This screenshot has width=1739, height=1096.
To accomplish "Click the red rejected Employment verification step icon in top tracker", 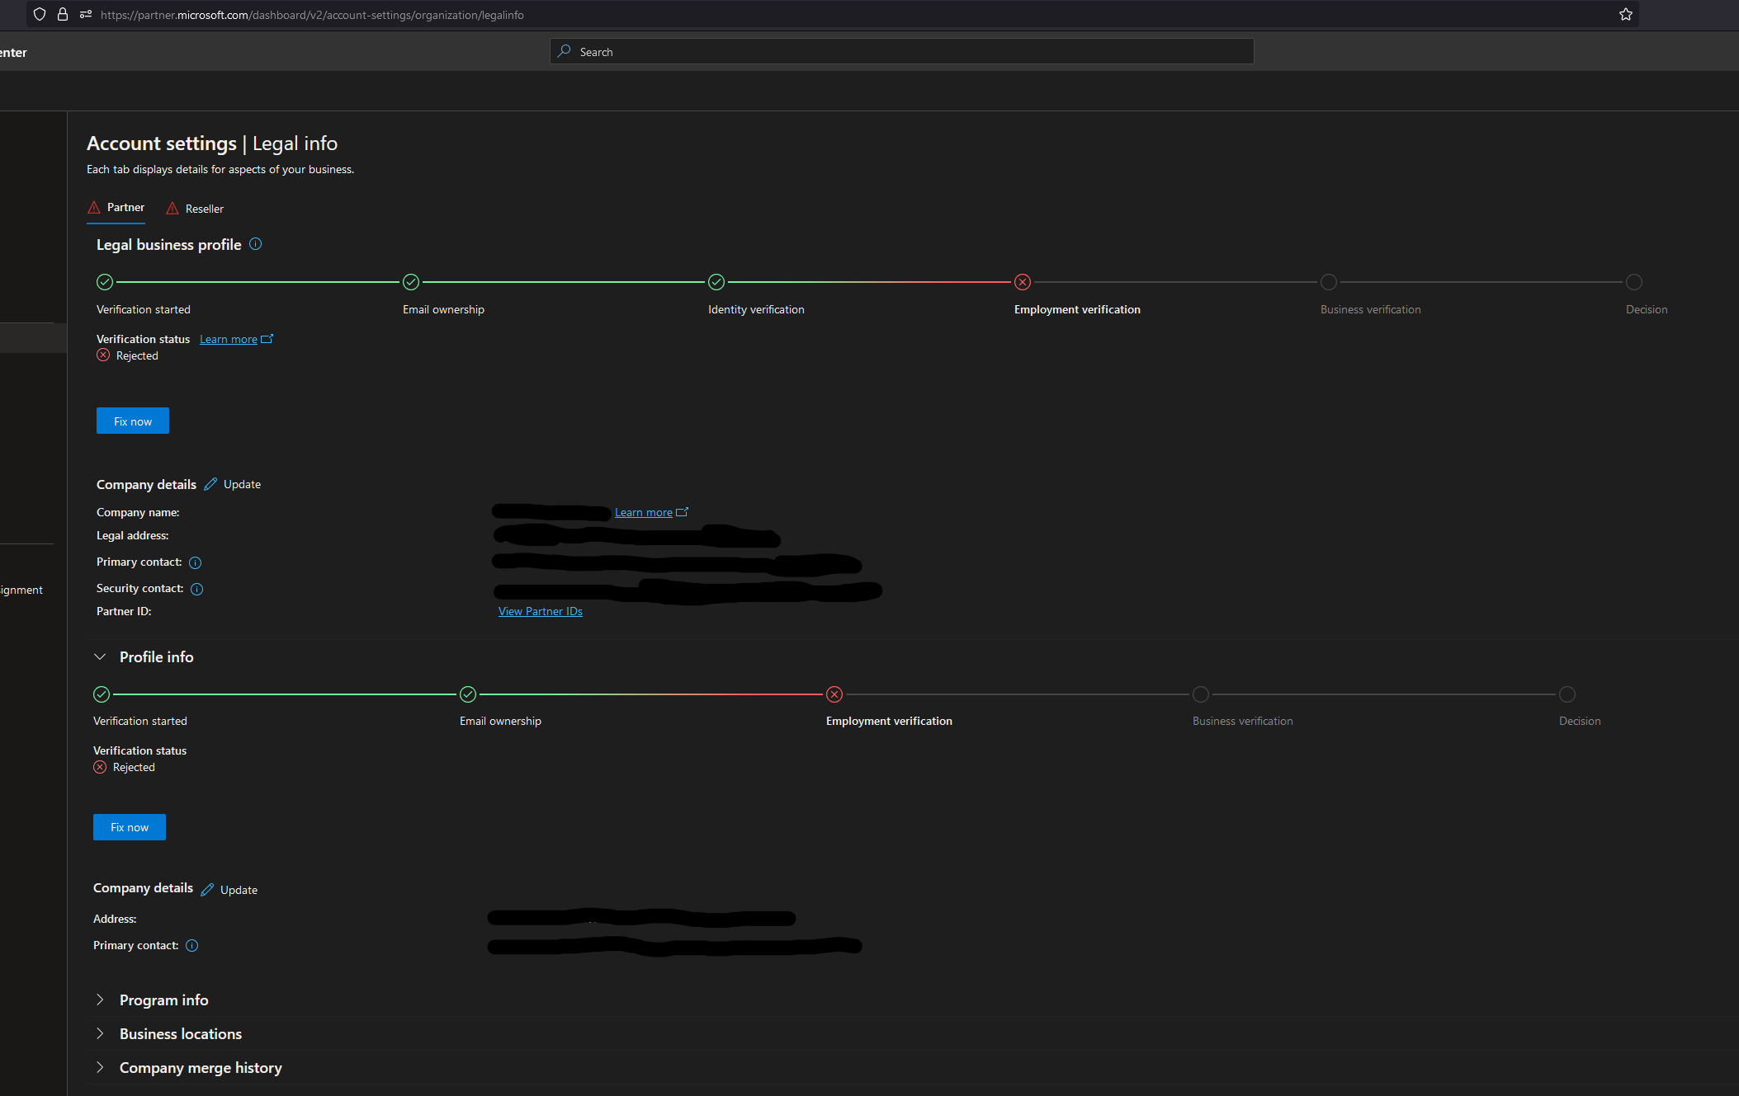I will tap(1023, 282).
